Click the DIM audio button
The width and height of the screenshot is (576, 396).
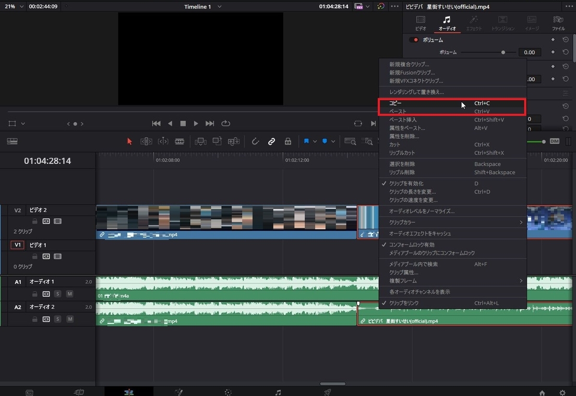tap(554, 141)
